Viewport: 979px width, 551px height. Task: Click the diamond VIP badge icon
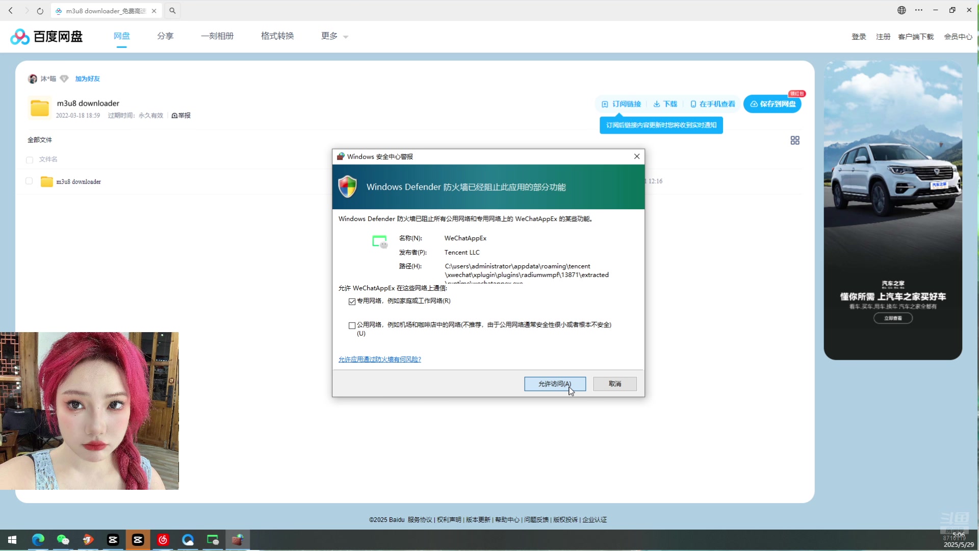coord(64,79)
